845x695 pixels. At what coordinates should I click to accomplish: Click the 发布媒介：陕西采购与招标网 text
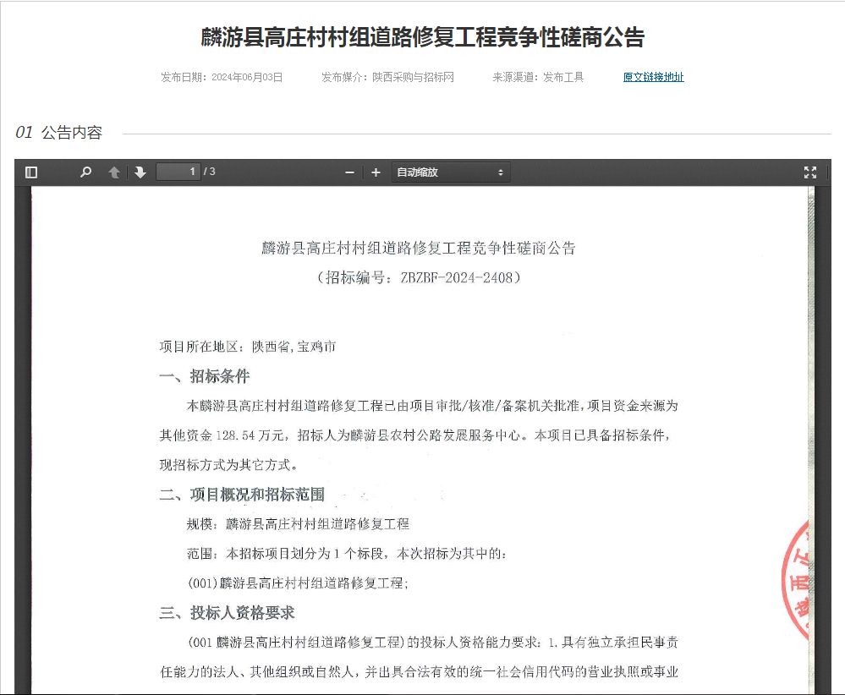[x=387, y=77]
